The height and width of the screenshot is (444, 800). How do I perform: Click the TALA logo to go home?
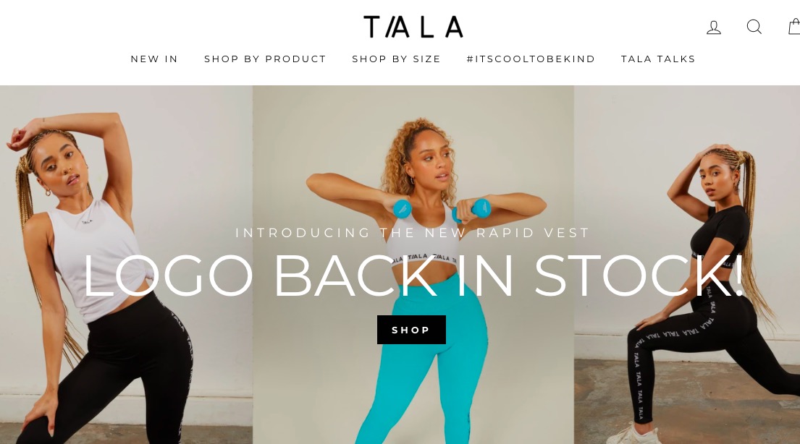click(x=413, y=27)
